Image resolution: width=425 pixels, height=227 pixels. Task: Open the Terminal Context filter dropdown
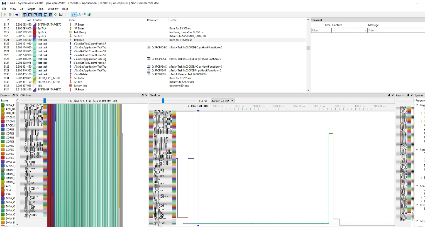(x=365, y=30)
